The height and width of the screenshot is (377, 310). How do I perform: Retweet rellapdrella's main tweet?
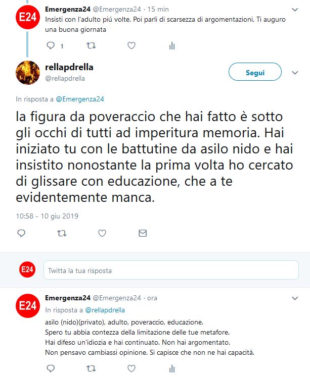click(x=62, y=233)
